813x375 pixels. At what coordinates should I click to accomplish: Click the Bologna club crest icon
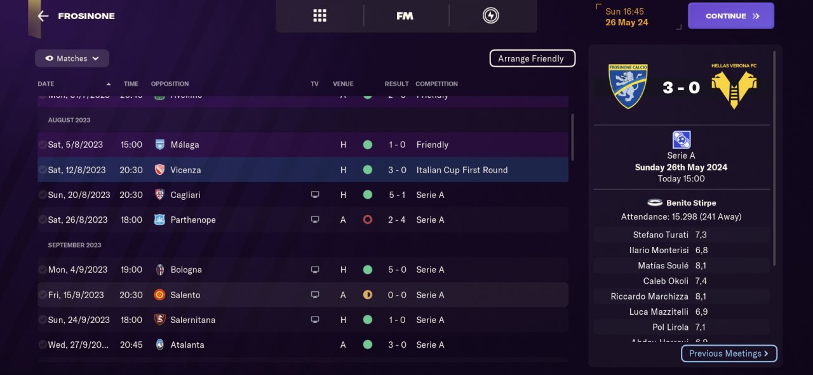point(160,270)
